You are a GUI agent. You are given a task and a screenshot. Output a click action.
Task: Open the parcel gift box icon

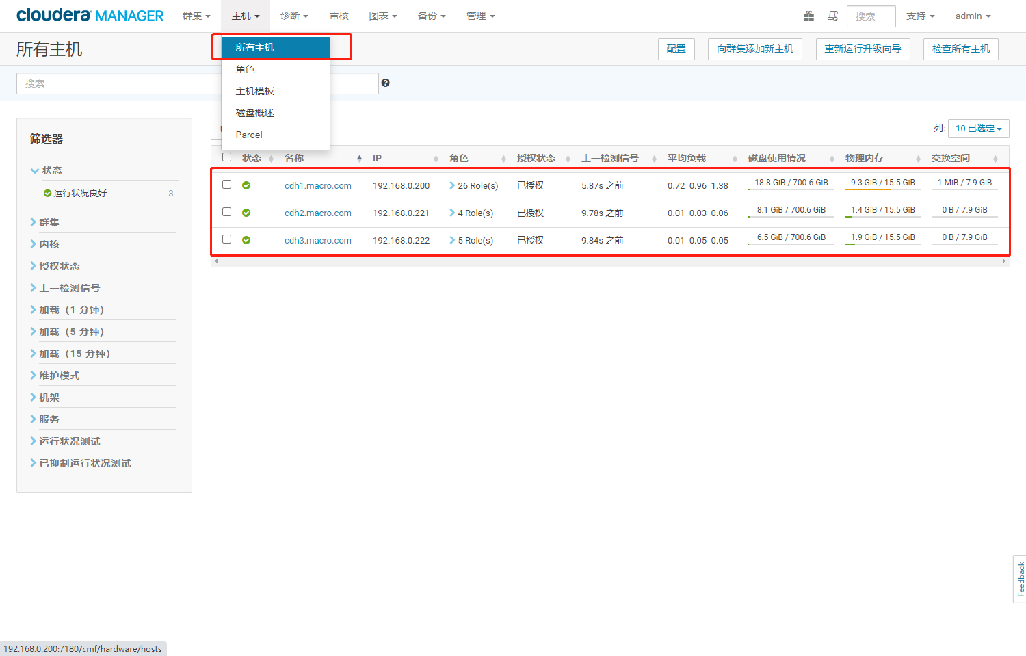pyautogui.click(x=808, y=16)
